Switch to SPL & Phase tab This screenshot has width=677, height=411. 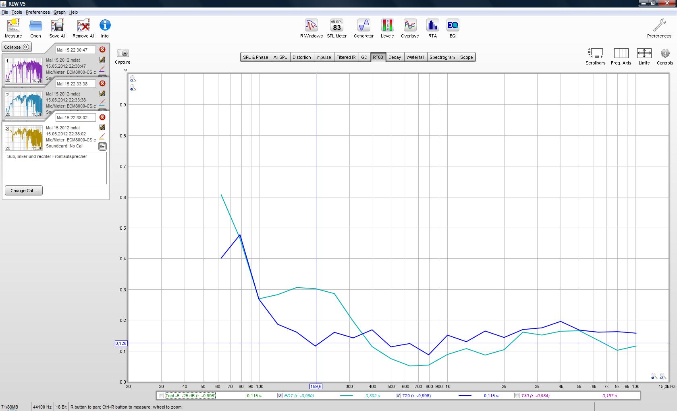(255, 57)
